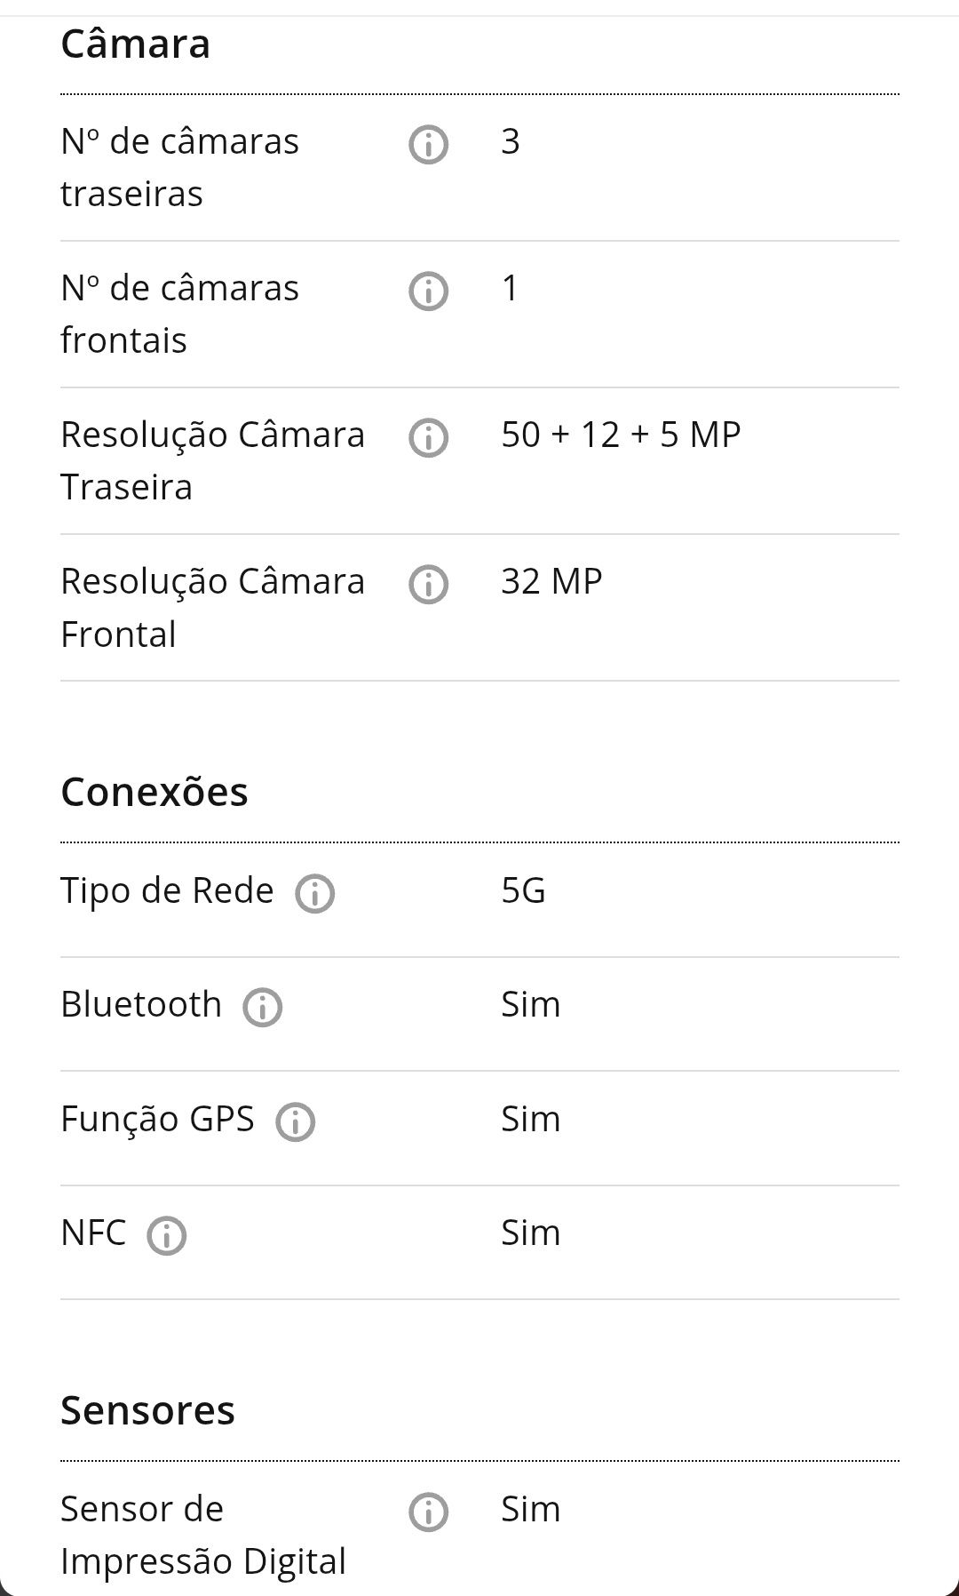The width and height of the screenshot is (959, 1596).
Task: Select the Bluetooth label text
Action: [141, 1004]
